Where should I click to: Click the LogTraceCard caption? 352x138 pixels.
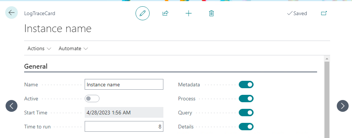(40, 13)
